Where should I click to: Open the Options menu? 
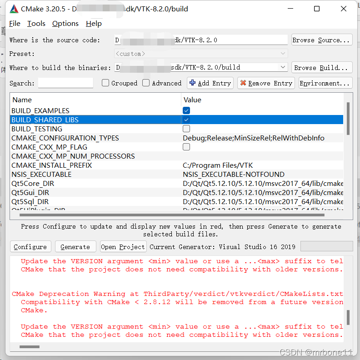(x=65, y=24)
